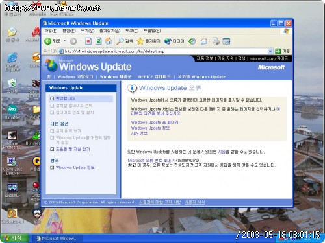Open My Documents desktop icon
The image size is (325, 243).
coord(12,34)
